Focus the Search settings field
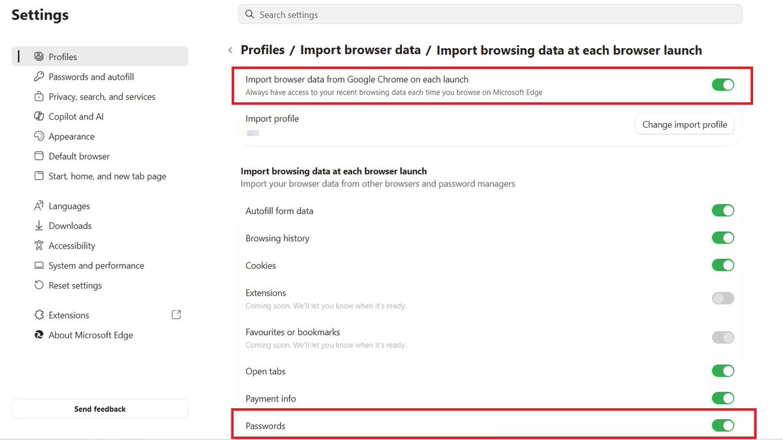Screen dimensions: 783x440 tap(490, 14)
